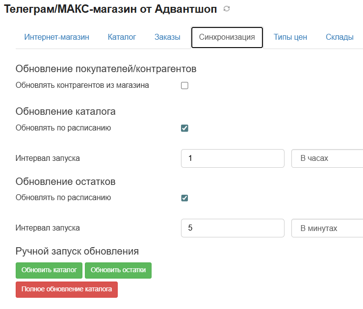Click the refresh icon beside the page title
Screen dimensions: 363x309
point(227,9)
